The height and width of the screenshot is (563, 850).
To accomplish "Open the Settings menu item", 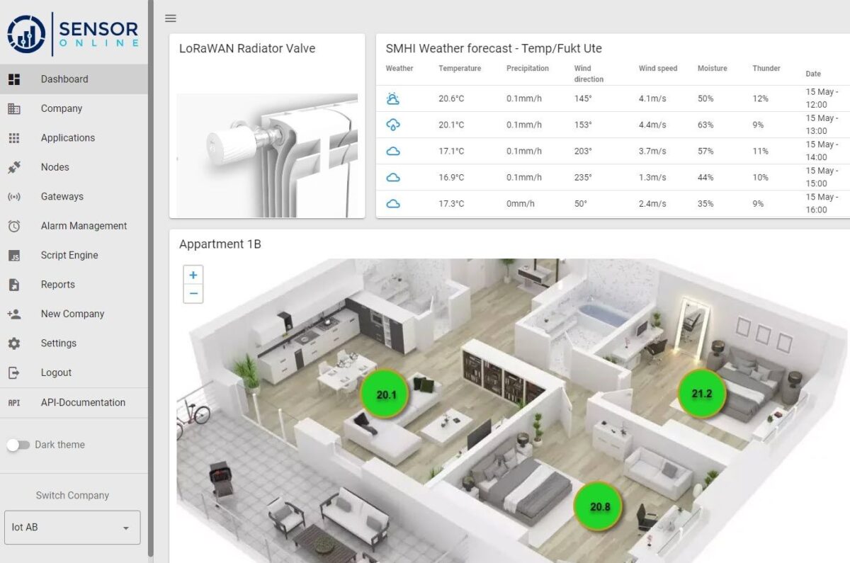I will coord(58,343).
